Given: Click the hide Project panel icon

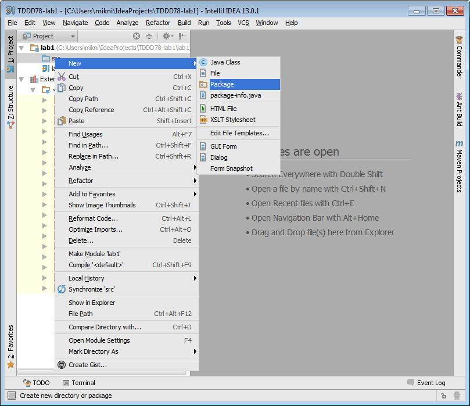Looking at the screenshot, I should [x=182, y=36].
